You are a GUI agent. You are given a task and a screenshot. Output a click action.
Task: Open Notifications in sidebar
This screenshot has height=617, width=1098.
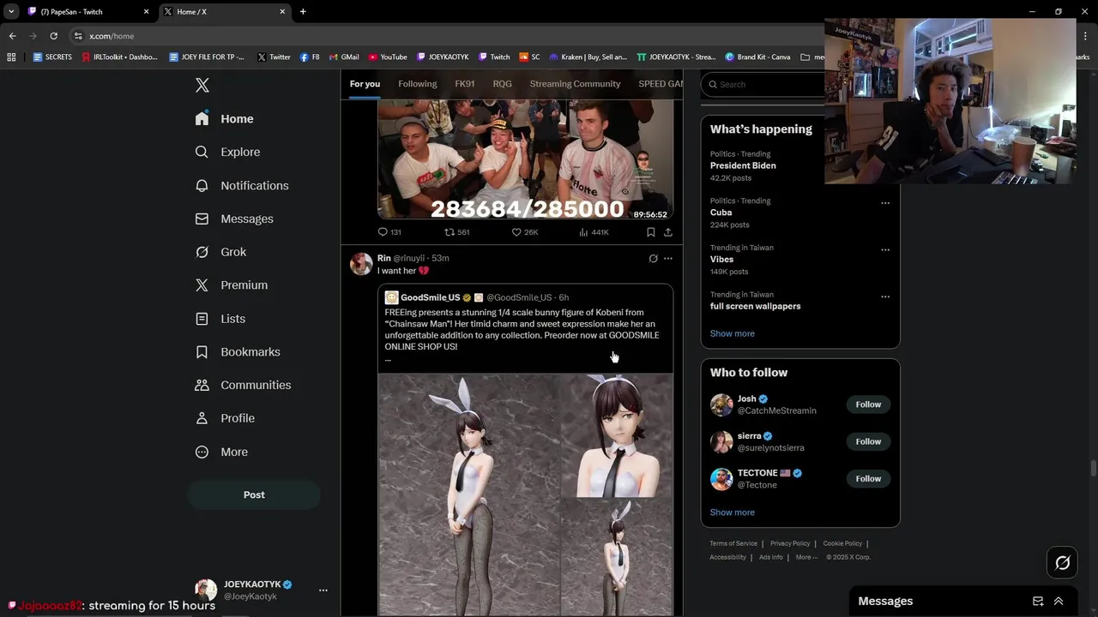tap(242, 185)
